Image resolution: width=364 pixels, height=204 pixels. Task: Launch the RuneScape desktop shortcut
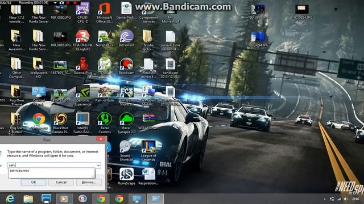coord(126,176)
